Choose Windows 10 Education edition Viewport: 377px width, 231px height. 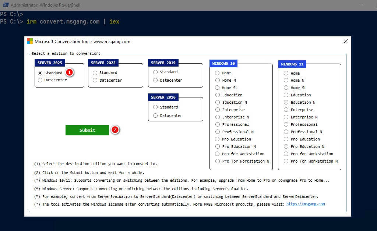pos(217,95)
